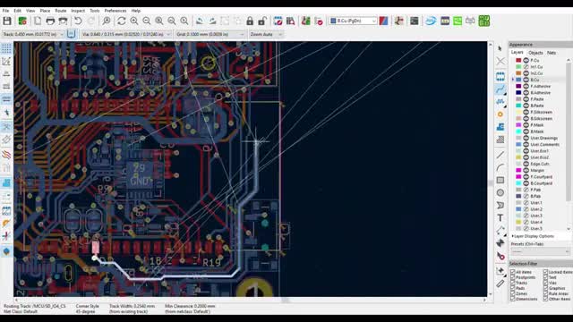Click the In2.Cu orange color swatch
This screenshot has width=573, height=322.
pyautogui.click(x=518, y=73)
